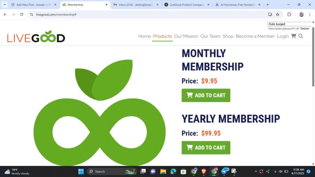Add Yearly Membership to cart
Image resolution: width=315 pixels, height=177 pixels.
tap(206, 148)
